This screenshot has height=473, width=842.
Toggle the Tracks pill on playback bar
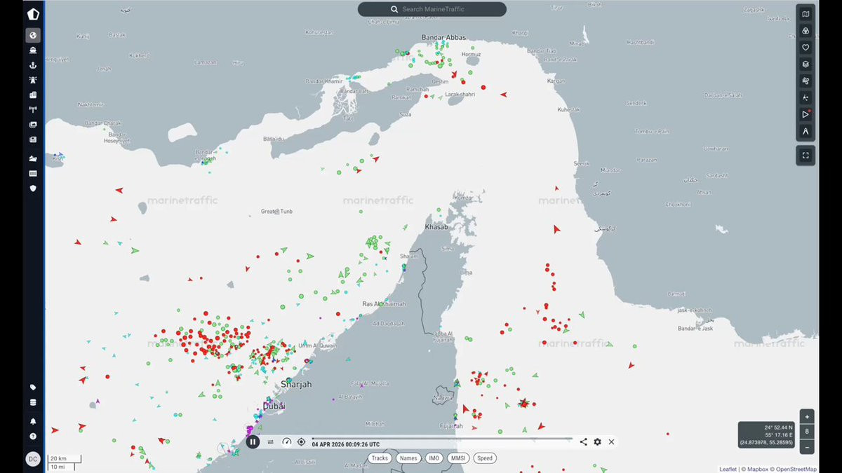click(380, 458)
